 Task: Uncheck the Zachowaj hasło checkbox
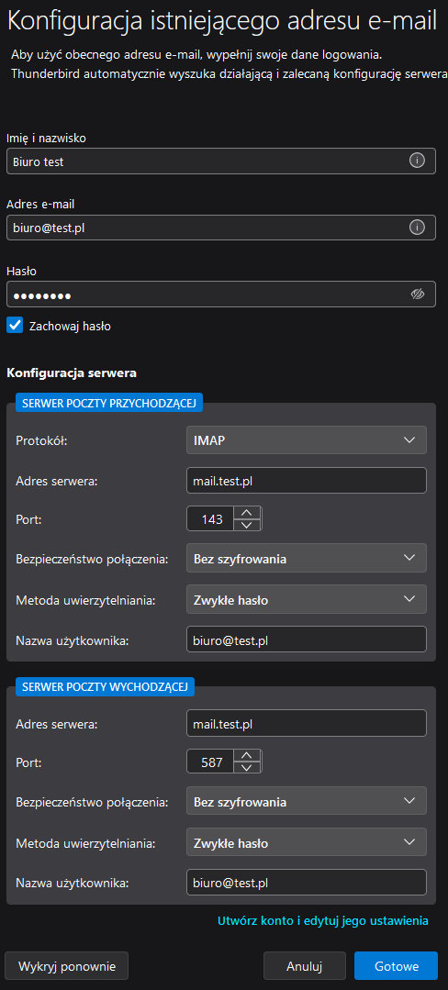(15, 325)
